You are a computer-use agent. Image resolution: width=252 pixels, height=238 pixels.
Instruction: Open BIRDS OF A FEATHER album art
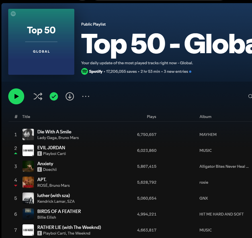click(x=28, y=214)
